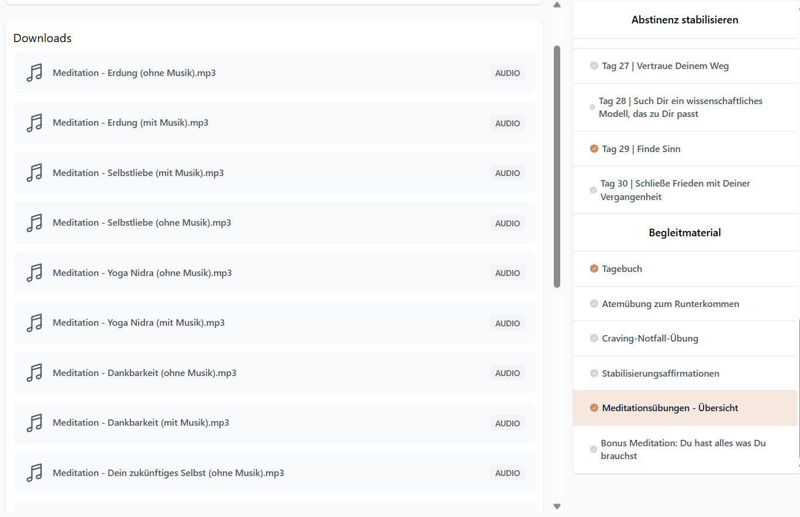
Task: Click the vertical scrollbar thumb in downloads
Action: 557,167
